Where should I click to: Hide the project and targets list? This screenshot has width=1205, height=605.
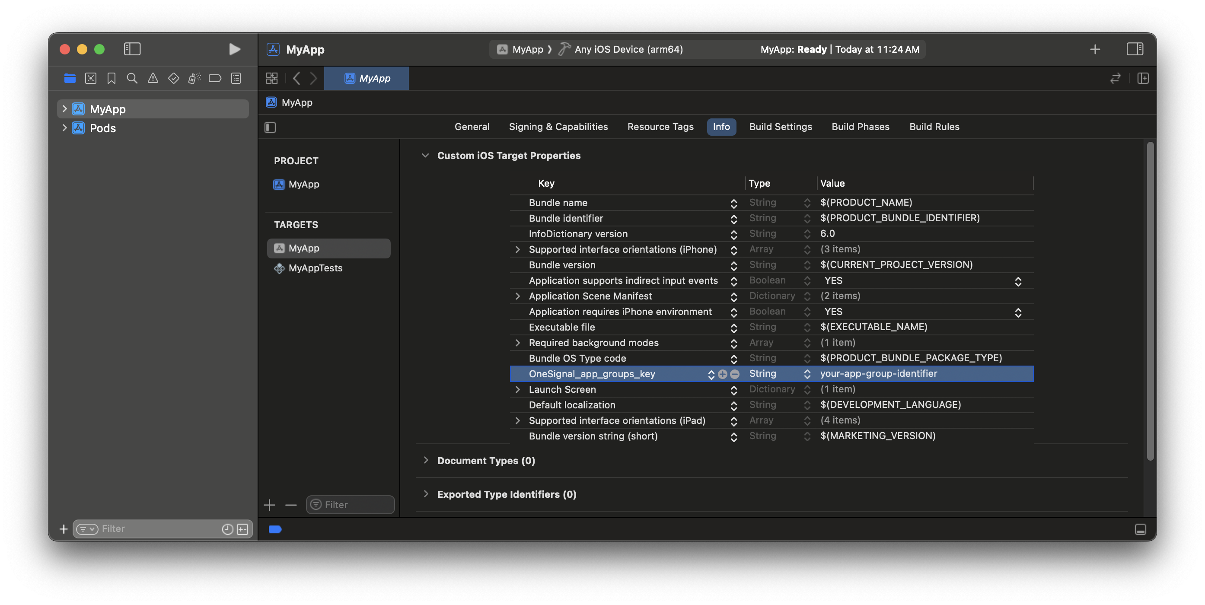tap(271, 127)
